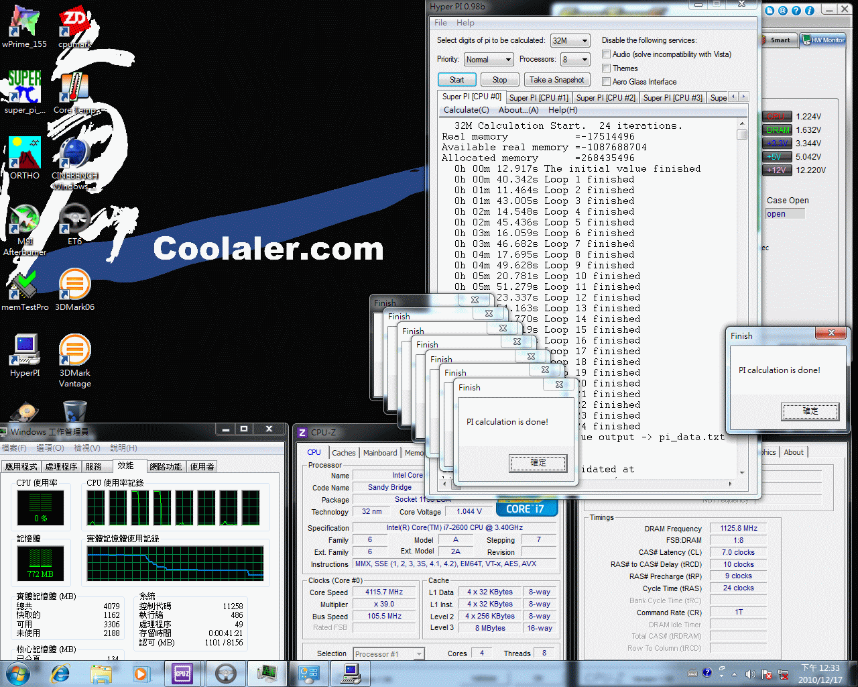Open the About...(A) menu in Super PI
Screen dimensions: 858x687
pyautogui.click(x=518, y=110)
